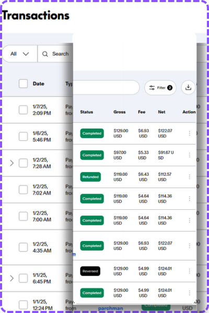Open three-dot actions for the Reversed row
209x313 pixels.
tap(189, 271)
